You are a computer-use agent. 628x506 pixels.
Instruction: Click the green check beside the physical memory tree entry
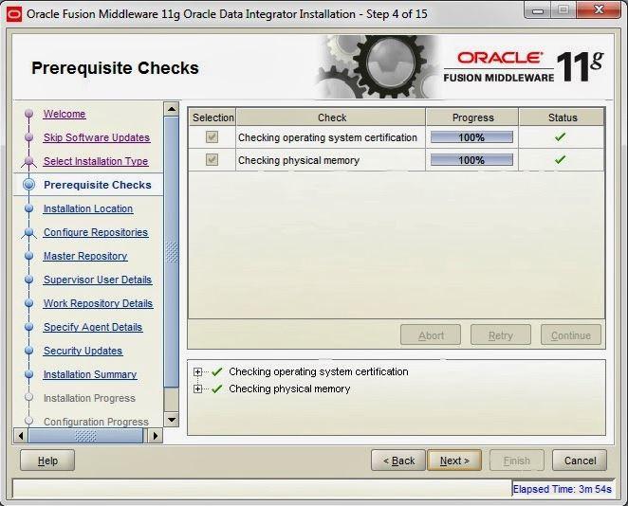[217, 389]
